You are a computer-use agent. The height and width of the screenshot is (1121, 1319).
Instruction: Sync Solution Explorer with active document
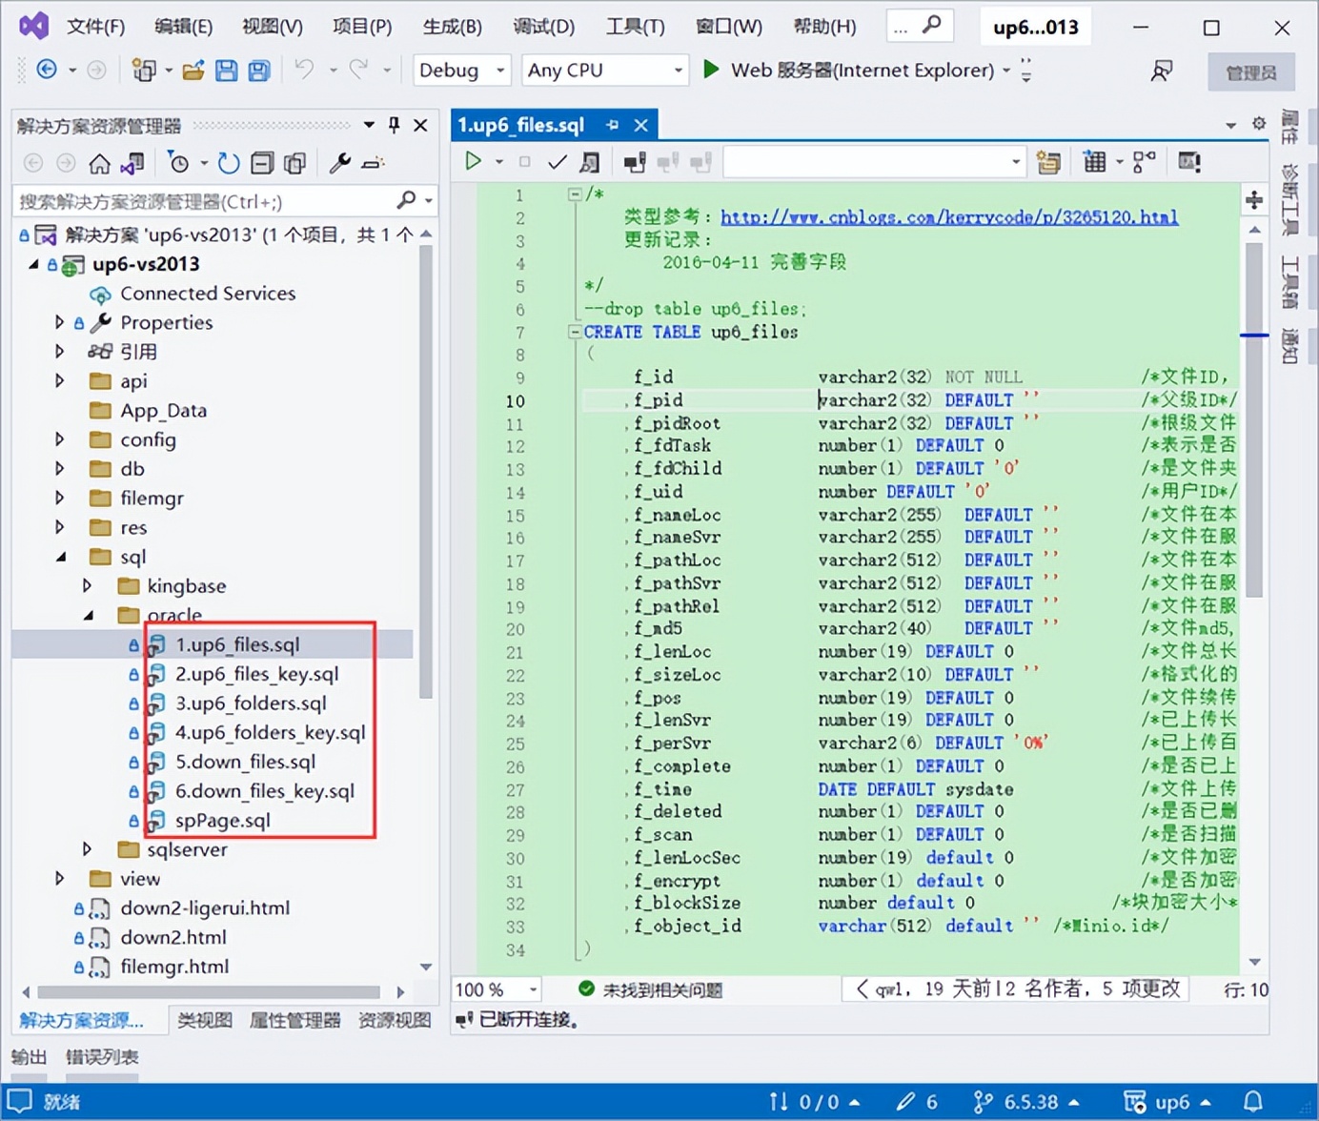click(132, 163)
